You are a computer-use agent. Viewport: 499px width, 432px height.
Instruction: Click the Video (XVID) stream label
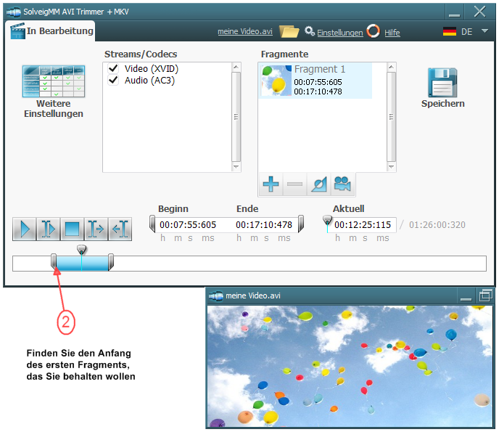152,68
